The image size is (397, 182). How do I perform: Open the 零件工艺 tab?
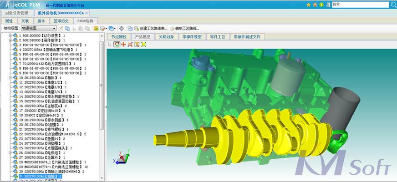pyautogui.click(x=218, y=36)
